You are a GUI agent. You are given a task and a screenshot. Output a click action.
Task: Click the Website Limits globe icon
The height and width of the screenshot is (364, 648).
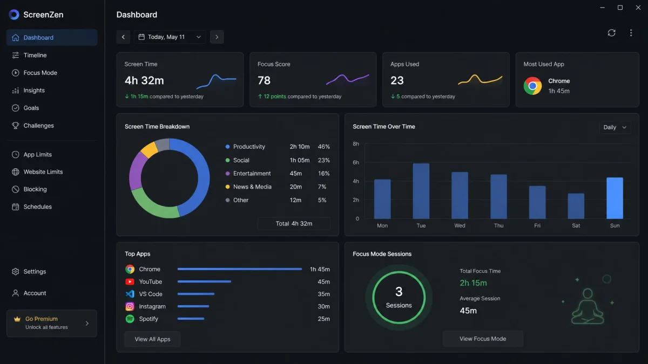tap(15, 172)
